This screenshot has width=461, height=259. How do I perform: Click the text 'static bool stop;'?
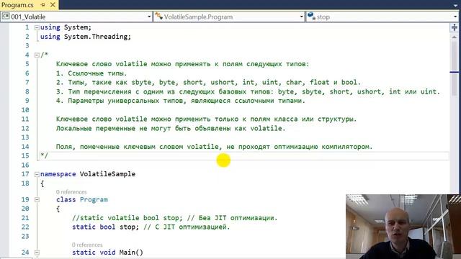[x=105, y=227]
